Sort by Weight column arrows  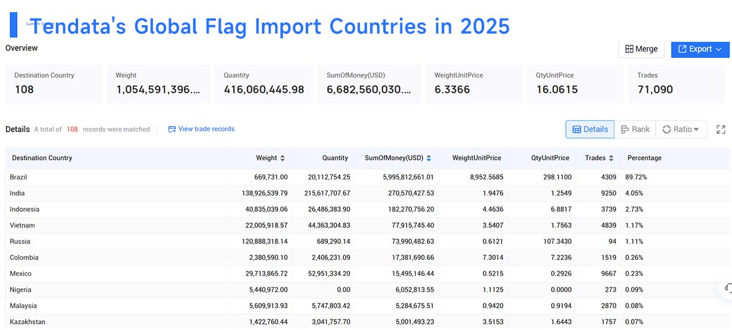pyautogui.click(x=282, y=158)
